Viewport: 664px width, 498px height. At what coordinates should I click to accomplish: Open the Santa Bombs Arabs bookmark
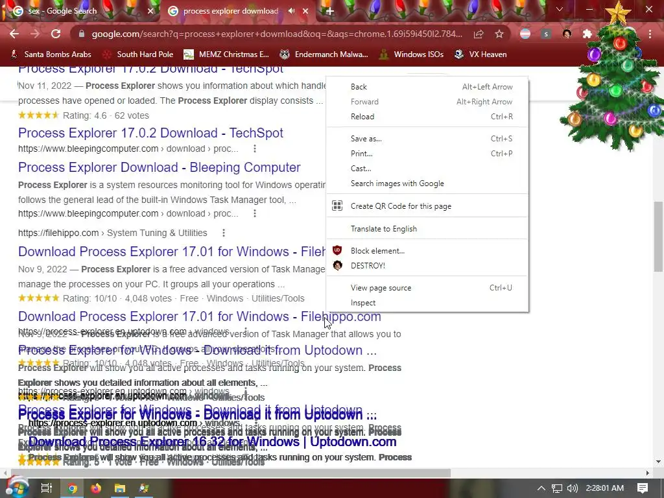pos(51,54)
